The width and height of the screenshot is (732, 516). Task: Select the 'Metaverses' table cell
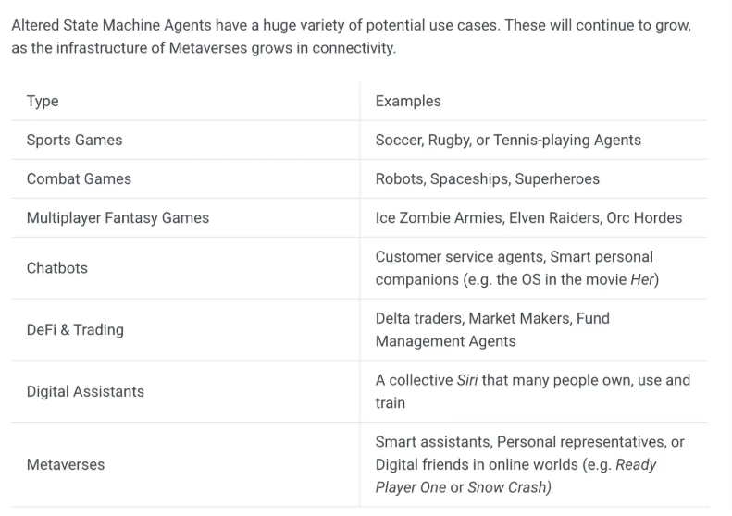tap(66, 464)
